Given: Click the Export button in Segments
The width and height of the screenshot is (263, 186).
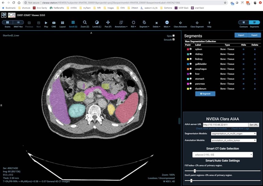Looking at the screenshot, I should point(254,35).
